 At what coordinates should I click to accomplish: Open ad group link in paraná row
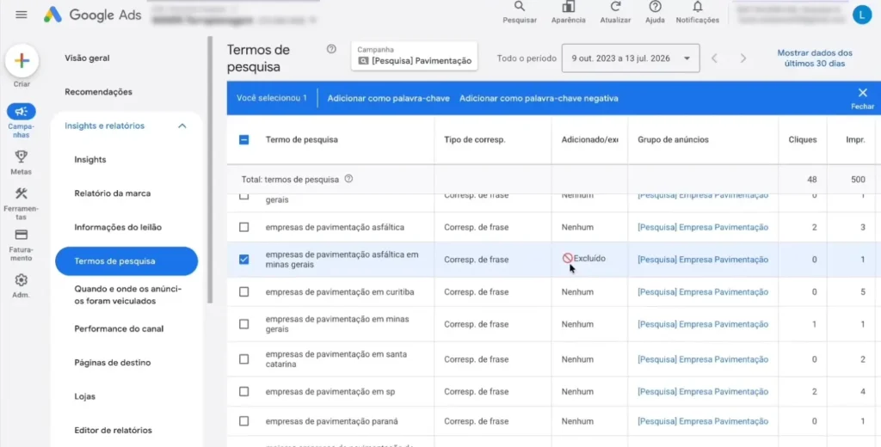pos(703,421)
